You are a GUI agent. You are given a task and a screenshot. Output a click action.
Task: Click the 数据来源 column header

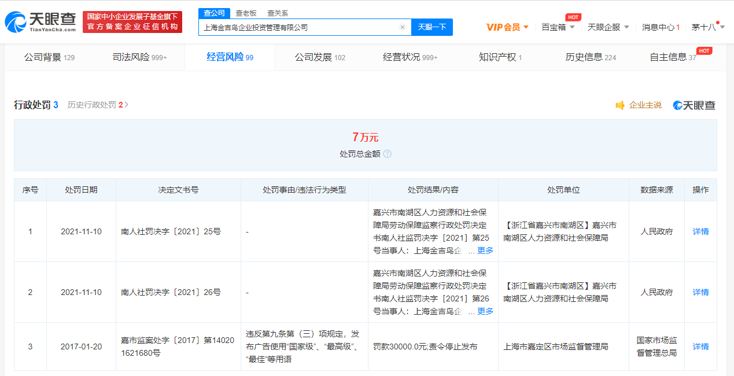656,190
